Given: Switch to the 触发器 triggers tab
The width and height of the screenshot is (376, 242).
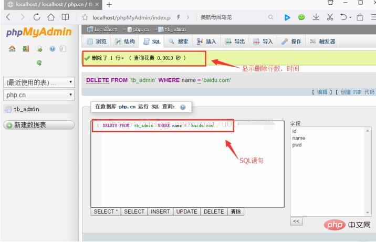Looking at the screenshot, I should click(322, 41).
